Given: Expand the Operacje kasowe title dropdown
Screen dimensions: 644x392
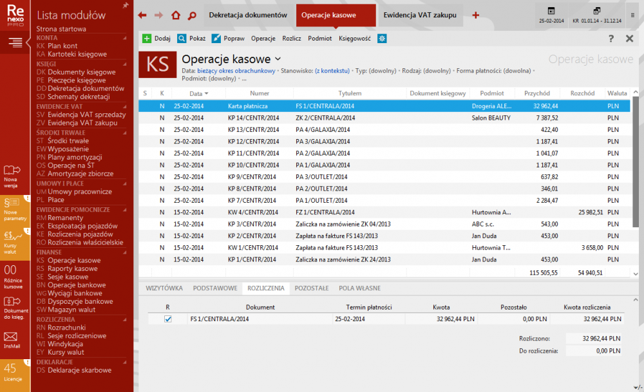Looking at the screenshot, I should coord(278,59).
